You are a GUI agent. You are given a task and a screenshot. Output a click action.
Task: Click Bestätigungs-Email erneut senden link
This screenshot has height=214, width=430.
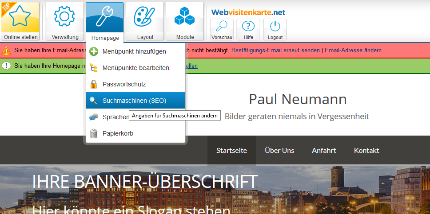click(275, 51)
